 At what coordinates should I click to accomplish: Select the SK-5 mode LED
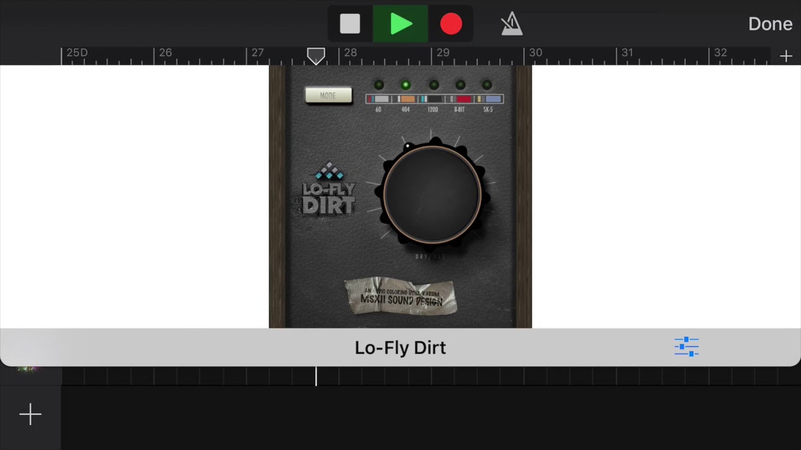tap(487, 85)
